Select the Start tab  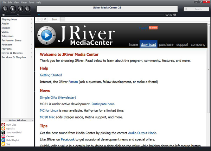[x=55, y=19]
